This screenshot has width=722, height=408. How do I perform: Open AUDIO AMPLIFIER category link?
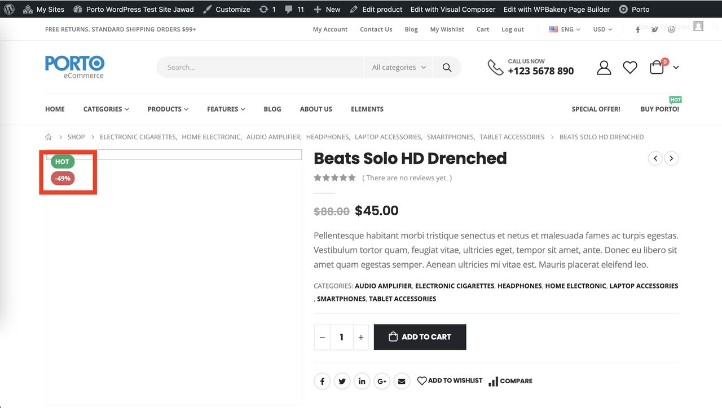[x=384, y=286]
